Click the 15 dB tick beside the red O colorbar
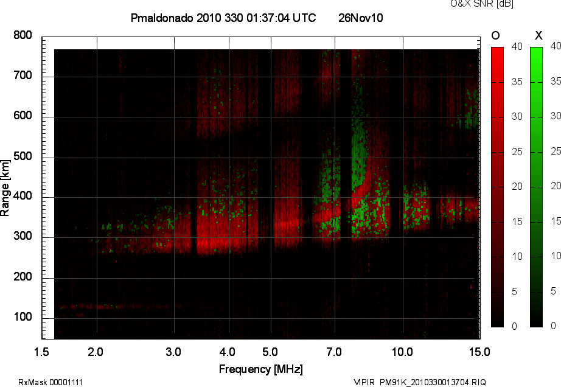The image size is (561, 387). [x=517, y=222]
